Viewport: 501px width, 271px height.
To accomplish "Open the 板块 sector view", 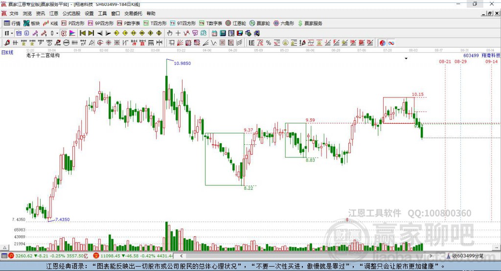I will click(x=32, y=23).
